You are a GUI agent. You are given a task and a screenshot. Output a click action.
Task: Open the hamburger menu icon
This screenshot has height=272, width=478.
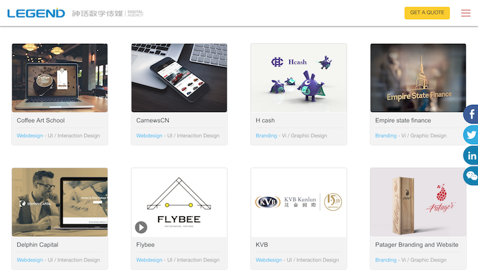click(465, 13)
